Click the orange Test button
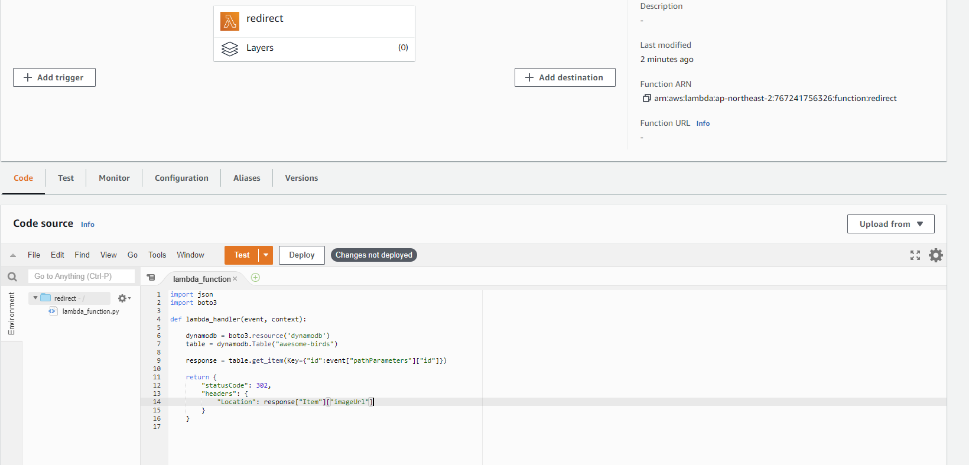This screenshot has height=465, width=969. (x=242, y=255)
